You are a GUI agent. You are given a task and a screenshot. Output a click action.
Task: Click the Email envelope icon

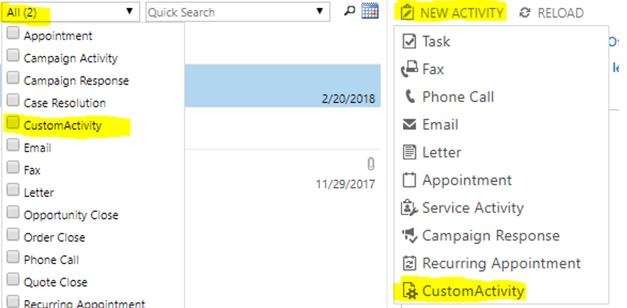tap(409, 124)
